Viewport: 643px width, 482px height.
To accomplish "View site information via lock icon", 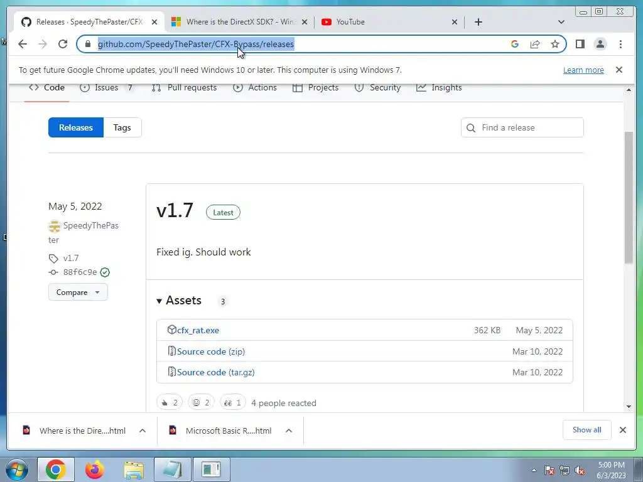I will pos(88,44).
